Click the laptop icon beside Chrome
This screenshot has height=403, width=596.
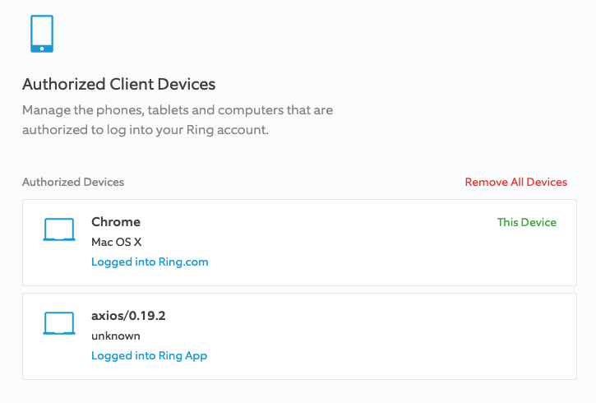click(59, 229)
